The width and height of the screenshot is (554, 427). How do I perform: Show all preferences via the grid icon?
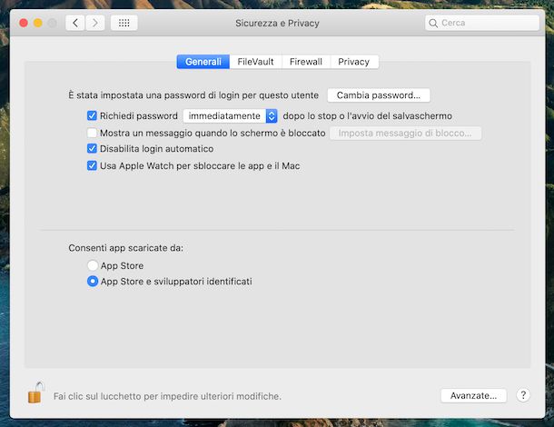[x=124, y=23]
